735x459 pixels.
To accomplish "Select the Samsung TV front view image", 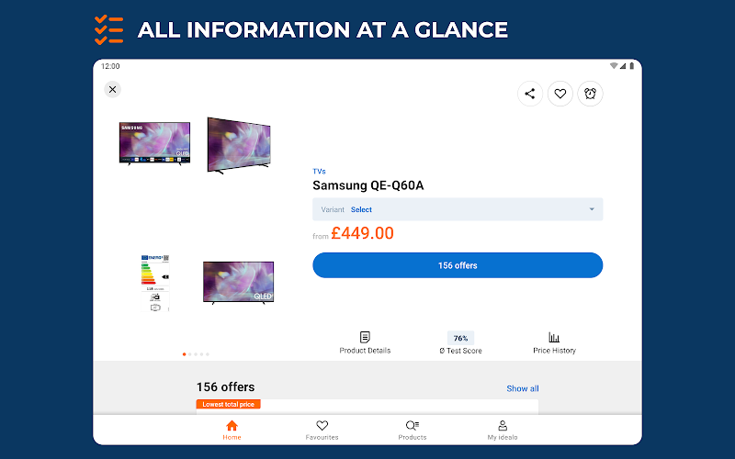I will point(153,143).
